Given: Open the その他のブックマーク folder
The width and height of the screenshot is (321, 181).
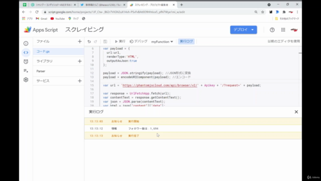Looking at the screenshot, I should (287, 19).
